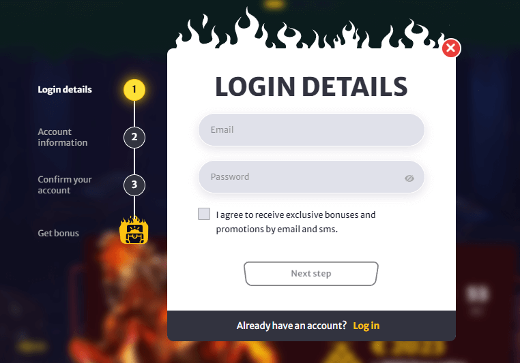Select the Login details step label
Screen dimensions: 520x363
(65, 89)
